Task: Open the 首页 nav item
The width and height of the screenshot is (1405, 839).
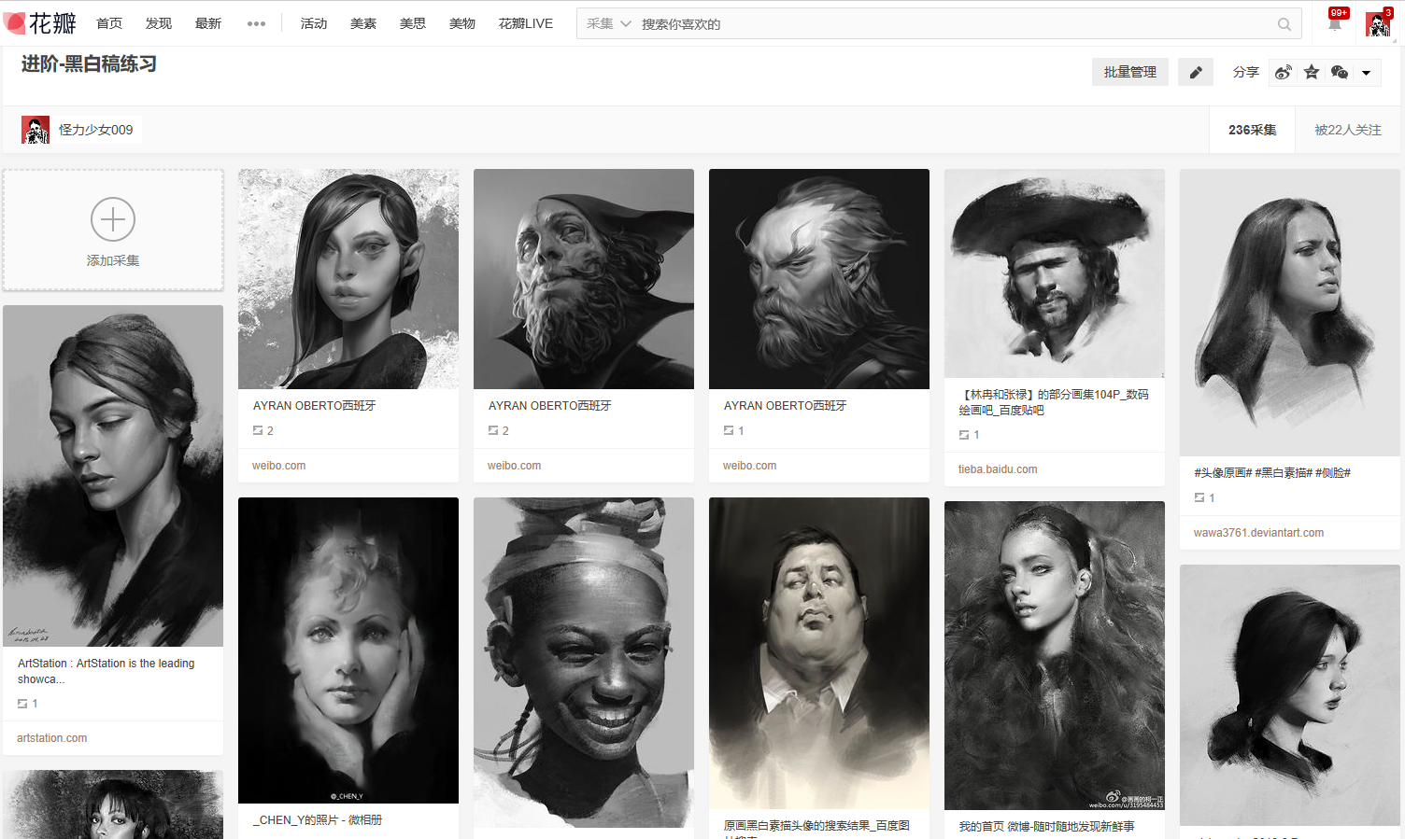Action: point(109,23)
